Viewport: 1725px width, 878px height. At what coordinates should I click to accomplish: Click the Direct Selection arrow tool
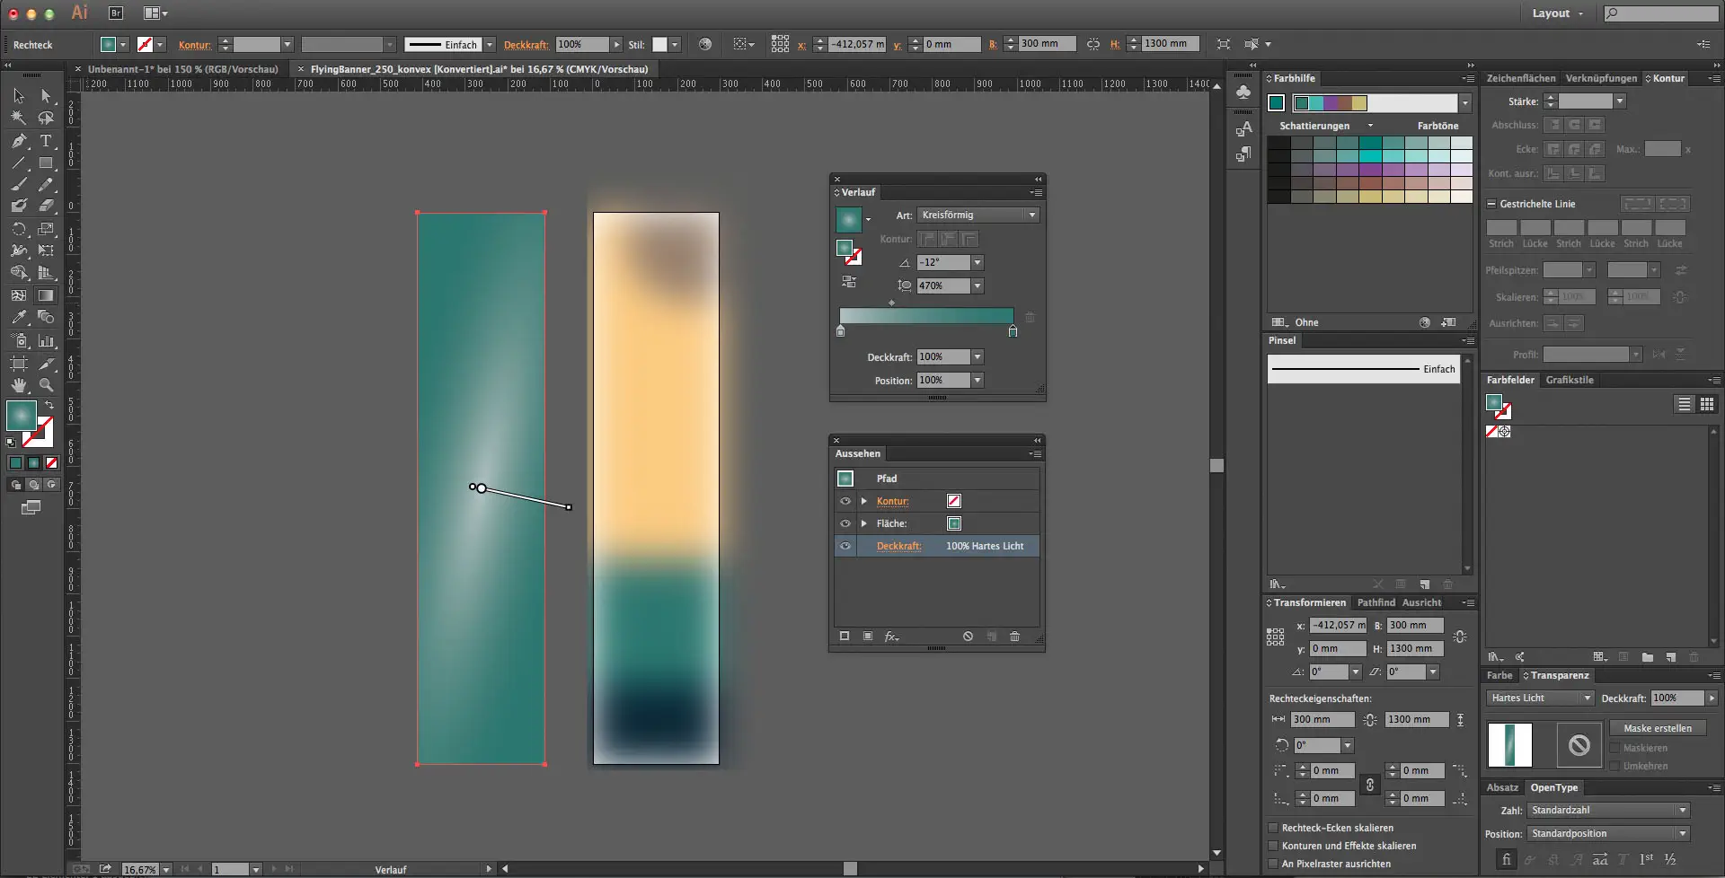(46, 96)
